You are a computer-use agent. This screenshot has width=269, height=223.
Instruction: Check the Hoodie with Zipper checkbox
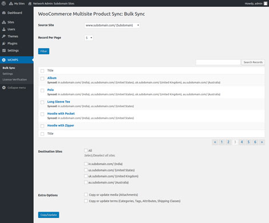coord(42,126)
